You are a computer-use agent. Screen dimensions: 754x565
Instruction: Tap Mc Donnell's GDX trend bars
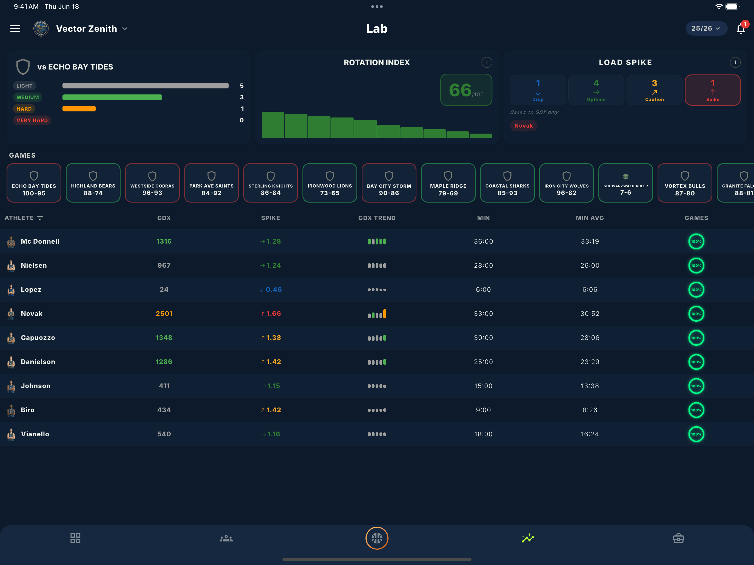(377, 241)
